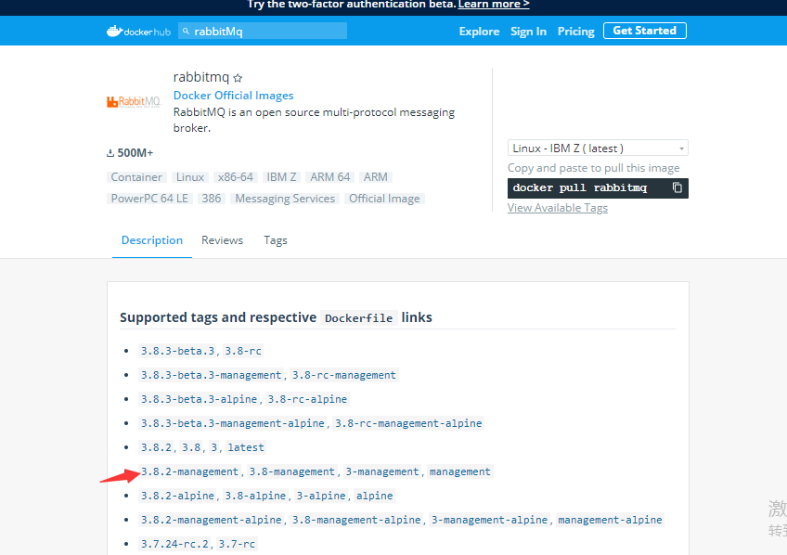Follow the Learn more banner link
This screenshot has height=555, width=787.
tap(494, 5)
